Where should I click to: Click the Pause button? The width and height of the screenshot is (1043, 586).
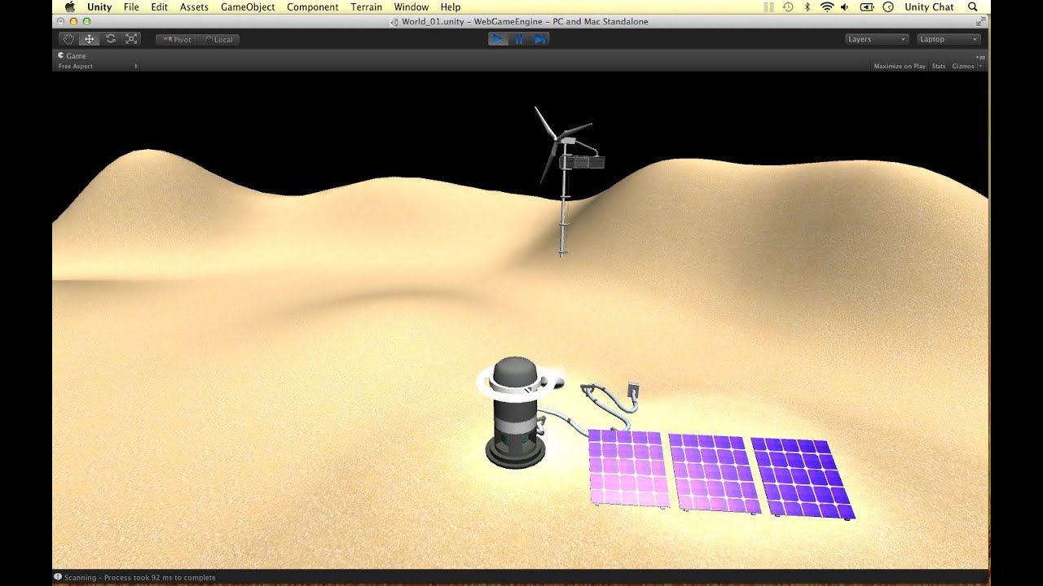click(519, 39)
